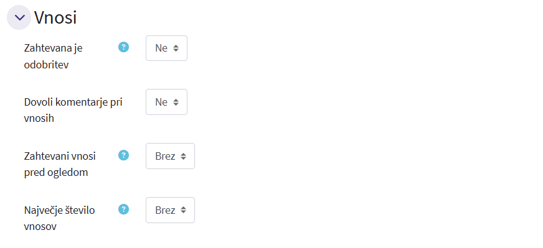Click the Zahtevani vnosi pred ogledom label
This screenshot has width=543, height=248.
pos(60,164)
